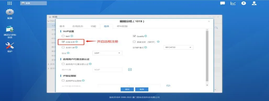
Task: Click the info icon next to Qualify
Action: tap(145, 36)
